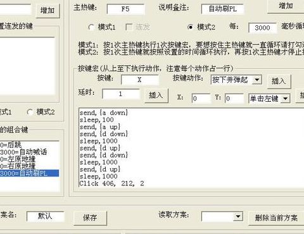Click the 3000 millisecond loop input
Screen dimensions: 304x234
[x=262, y=28]
